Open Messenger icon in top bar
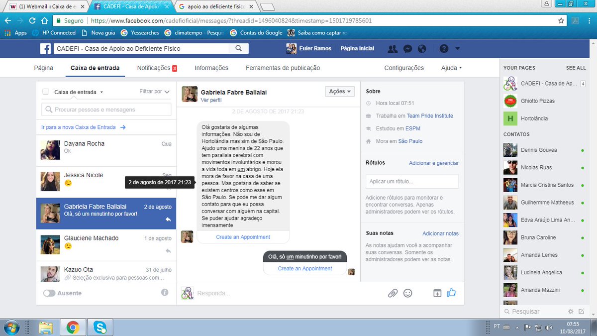Screen dimensions: 597x336 [x=407, y=49]
